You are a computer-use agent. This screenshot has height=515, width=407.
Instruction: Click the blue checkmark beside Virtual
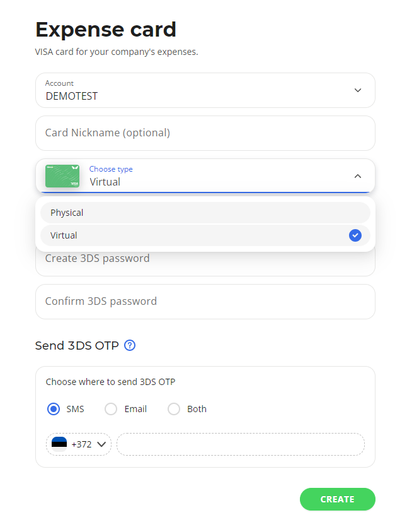[x=355, y=235]
